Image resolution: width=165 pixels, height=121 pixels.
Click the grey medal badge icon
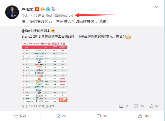pyautogui.click(x=53, y=9)
